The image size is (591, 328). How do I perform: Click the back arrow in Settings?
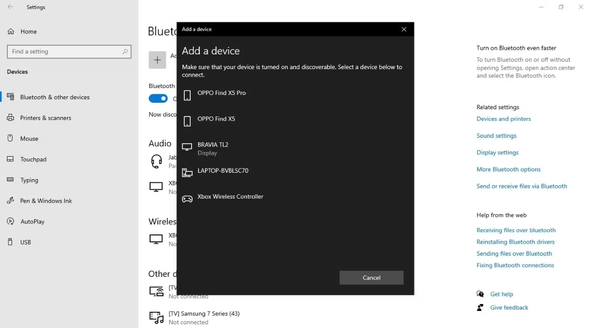(10, 7)
